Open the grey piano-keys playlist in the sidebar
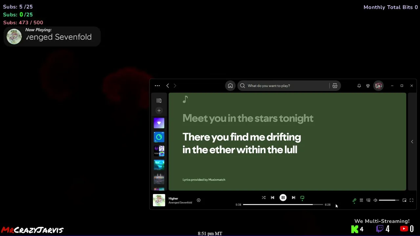Image resolution: width=420 pixels, height=236 pixels. pos(159,179)
